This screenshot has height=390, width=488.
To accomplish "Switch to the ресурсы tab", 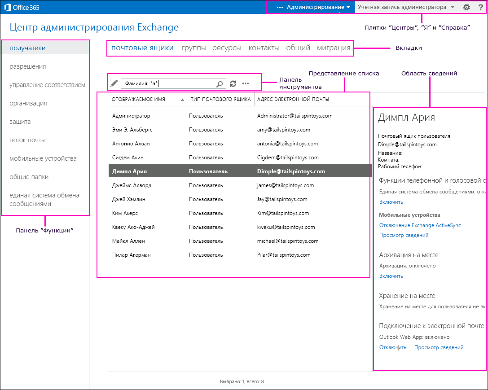I will tap(227, 48).
